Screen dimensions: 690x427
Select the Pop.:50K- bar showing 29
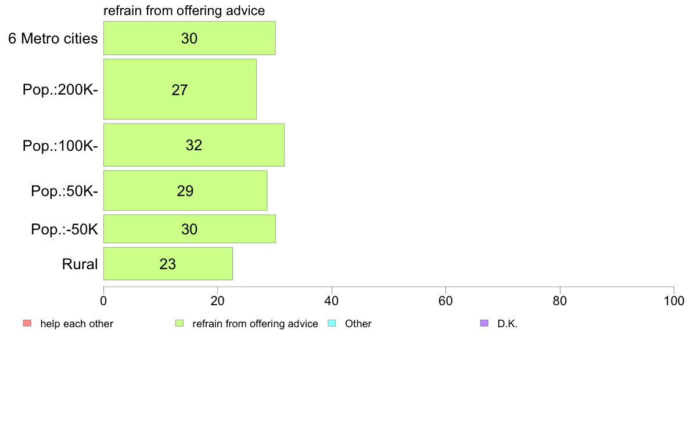point(185,190)
